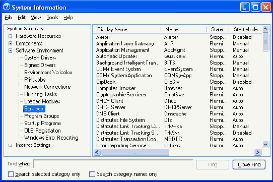This screenshot has width=273, height=182.
Task: Collapse the Software Environment node
Action: (11, 51)
